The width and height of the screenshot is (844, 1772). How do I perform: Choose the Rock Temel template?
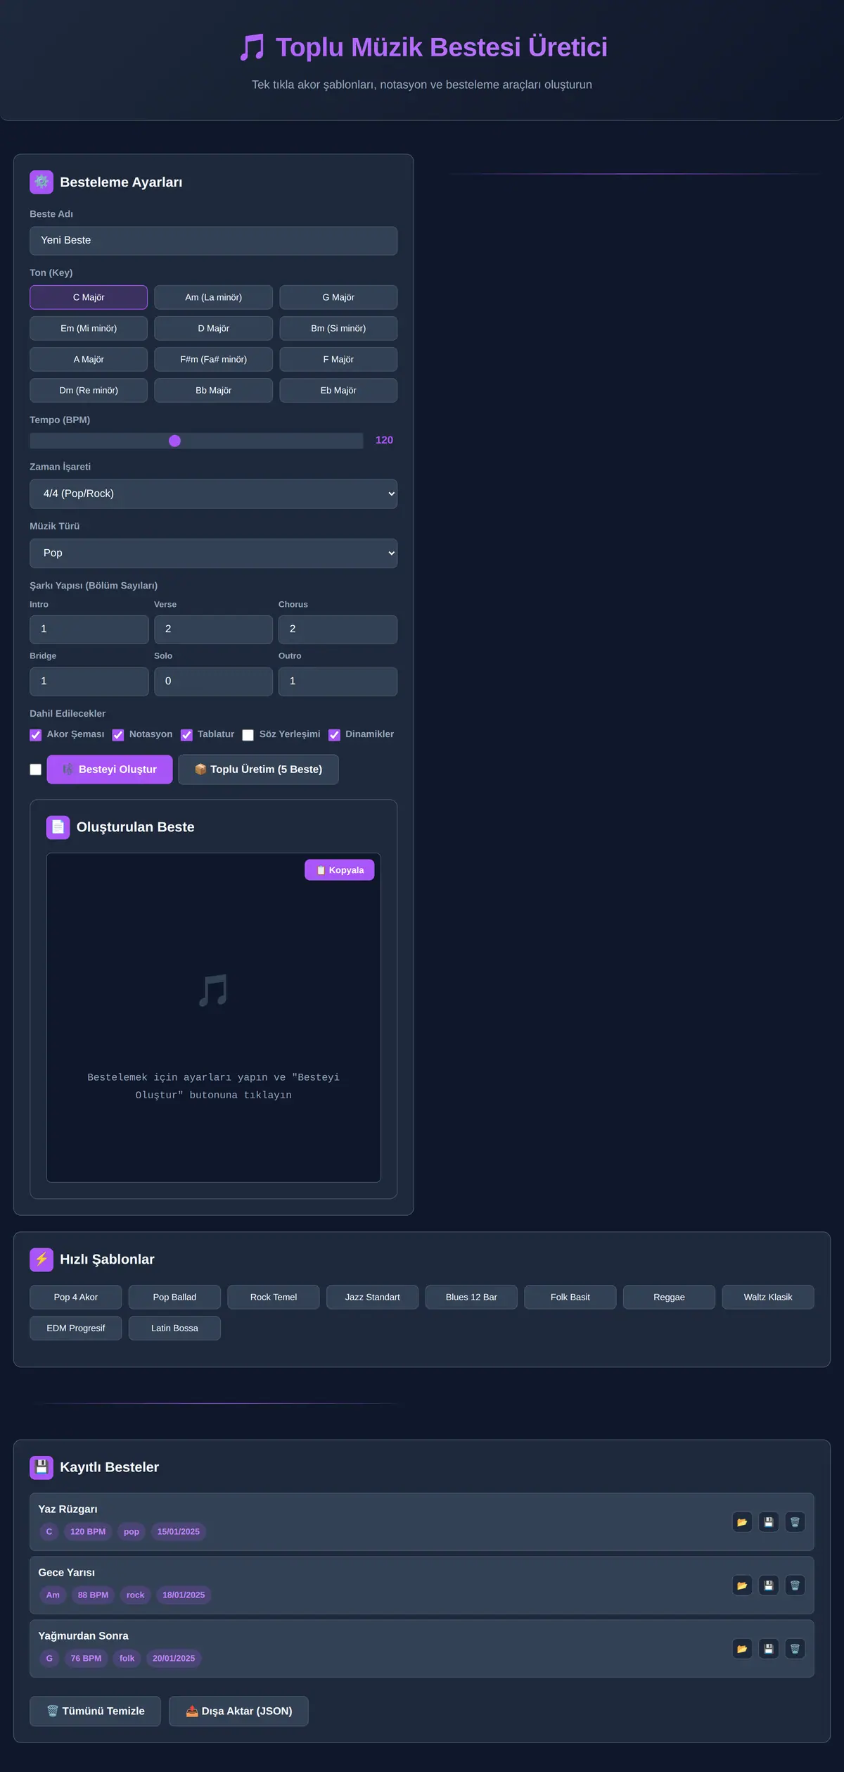pyautogui.click(x=274, y=1297)
